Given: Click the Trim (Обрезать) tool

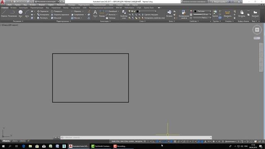Looking at the screenshot, I should (x=76, y=11).
